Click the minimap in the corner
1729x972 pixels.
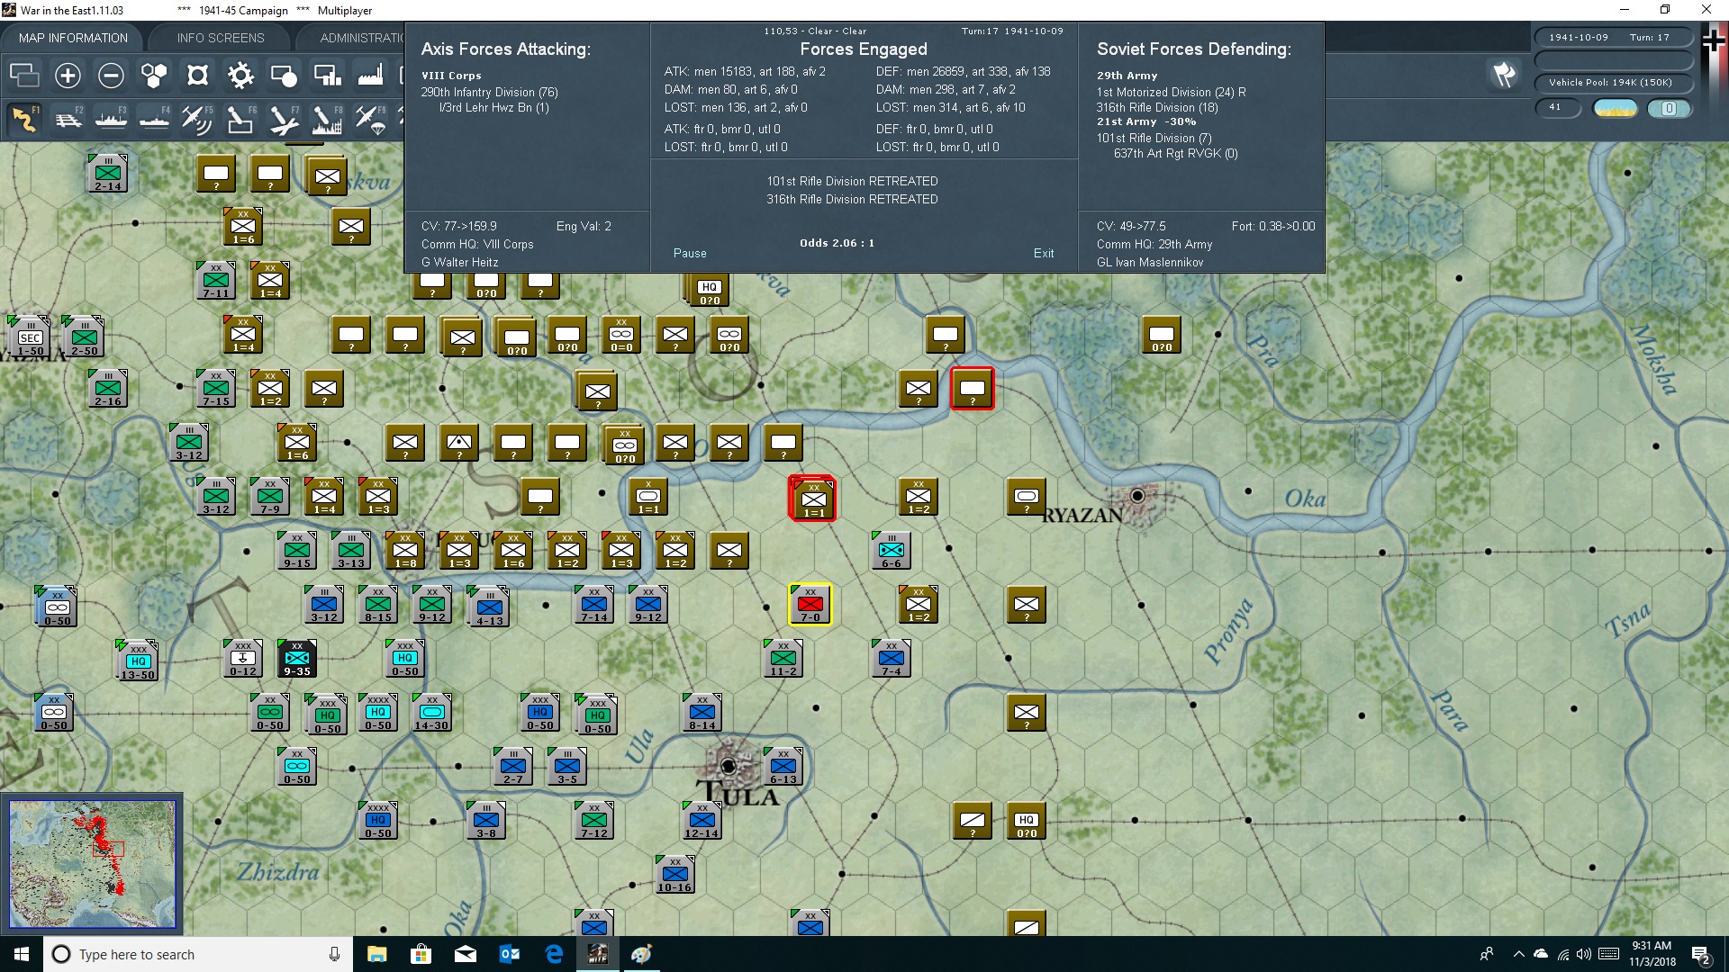[92, 864]
